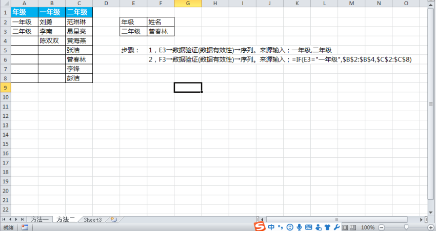Click the zoom slider handle

[x=406, y=227]
